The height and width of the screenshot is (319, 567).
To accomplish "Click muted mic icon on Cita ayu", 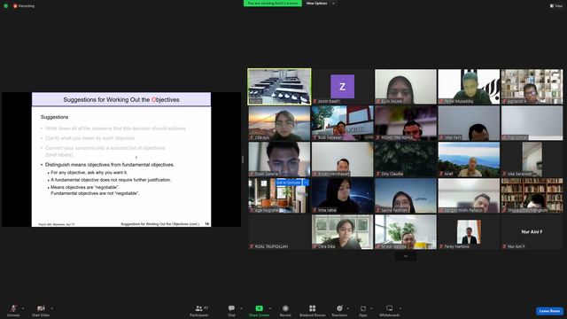I will (252, 138).
